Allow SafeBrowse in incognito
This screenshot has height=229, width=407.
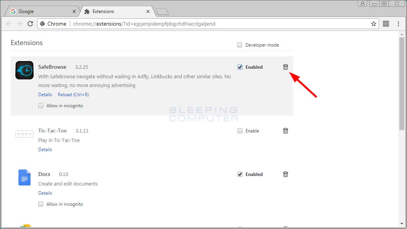[x=41, y=106]
